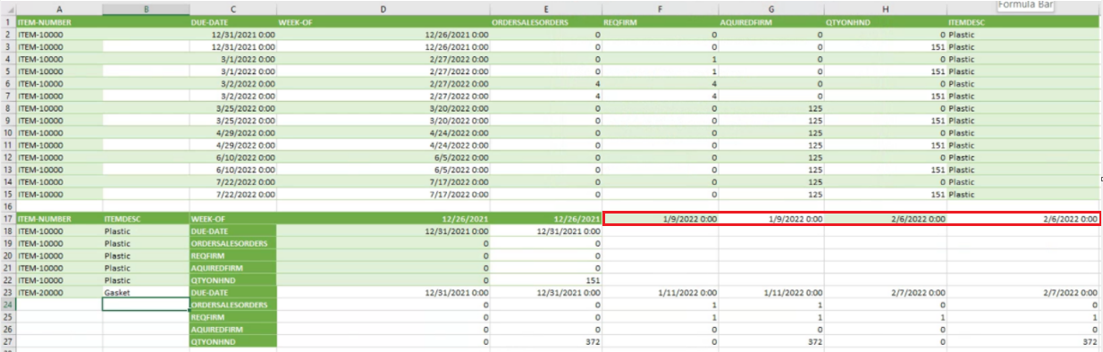Select 151 quantity cell in row 3
The image size is (1103, 352).
pos(885,46)
